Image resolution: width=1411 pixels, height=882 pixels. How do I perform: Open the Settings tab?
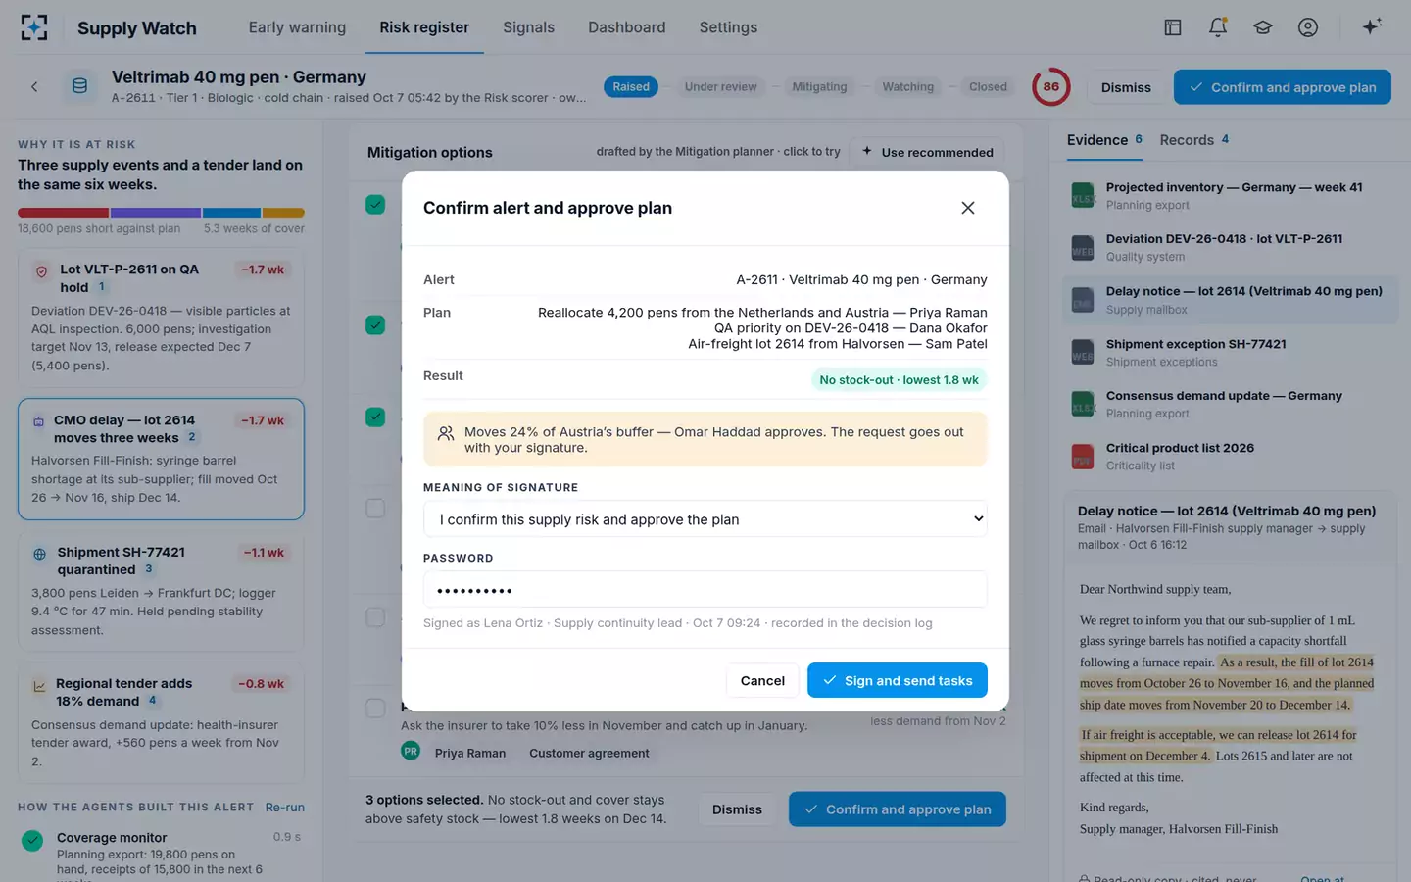click(x=728, y=27)
